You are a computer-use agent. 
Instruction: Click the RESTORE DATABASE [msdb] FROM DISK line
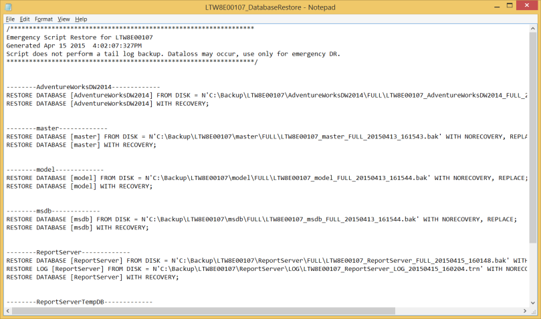tap(262, 219)
